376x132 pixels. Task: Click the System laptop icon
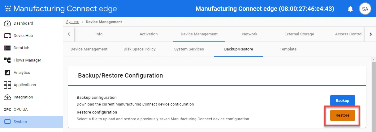pos(7,122)
